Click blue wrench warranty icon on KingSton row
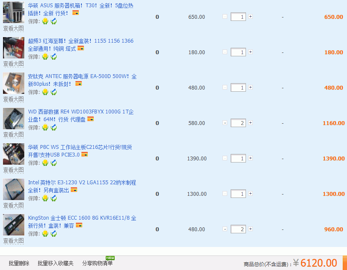This screenshot has width=347, height=270. [x=54, y=234]
